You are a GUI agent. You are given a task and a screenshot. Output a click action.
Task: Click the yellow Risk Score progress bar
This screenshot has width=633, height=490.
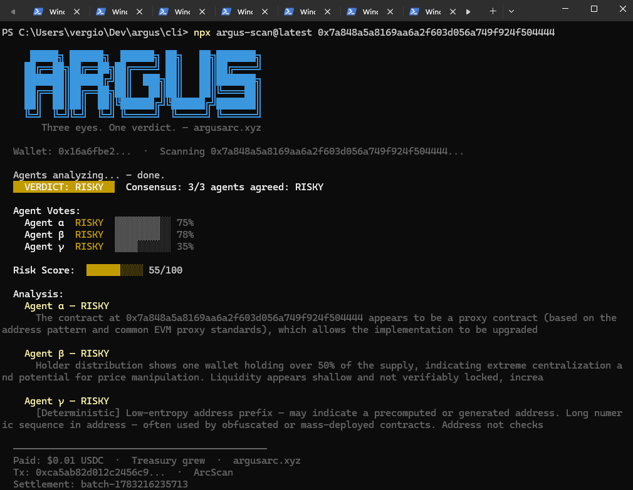click(x=115, y=270)
